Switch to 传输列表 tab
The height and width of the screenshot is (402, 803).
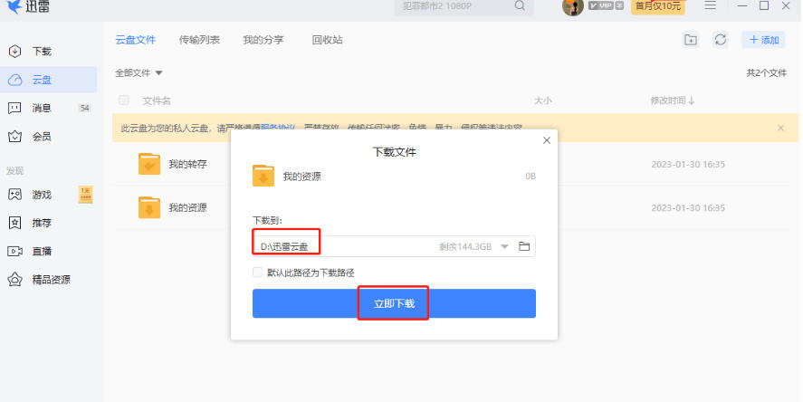199,40
